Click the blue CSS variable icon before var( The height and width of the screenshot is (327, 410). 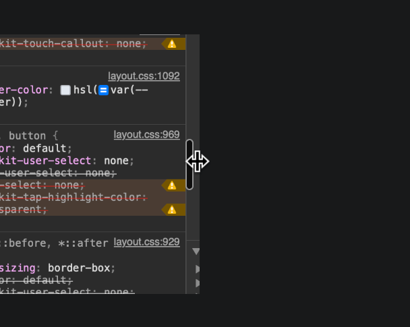coord(103,90)
